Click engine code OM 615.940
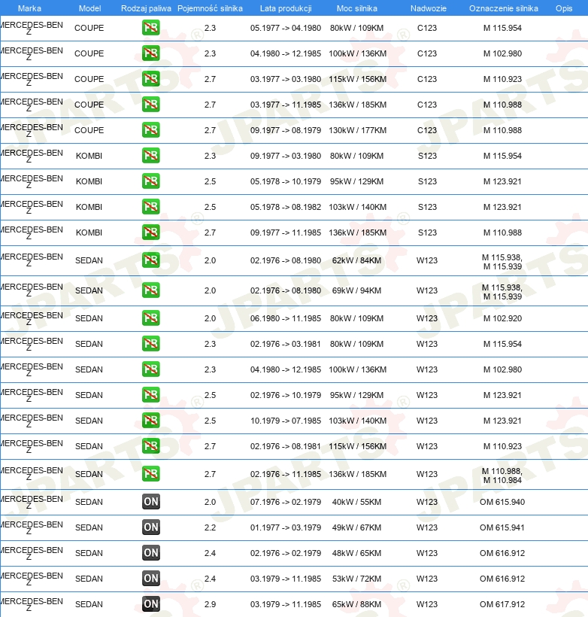Viewport: 588px width, 617px height. [x=502, y=502]
